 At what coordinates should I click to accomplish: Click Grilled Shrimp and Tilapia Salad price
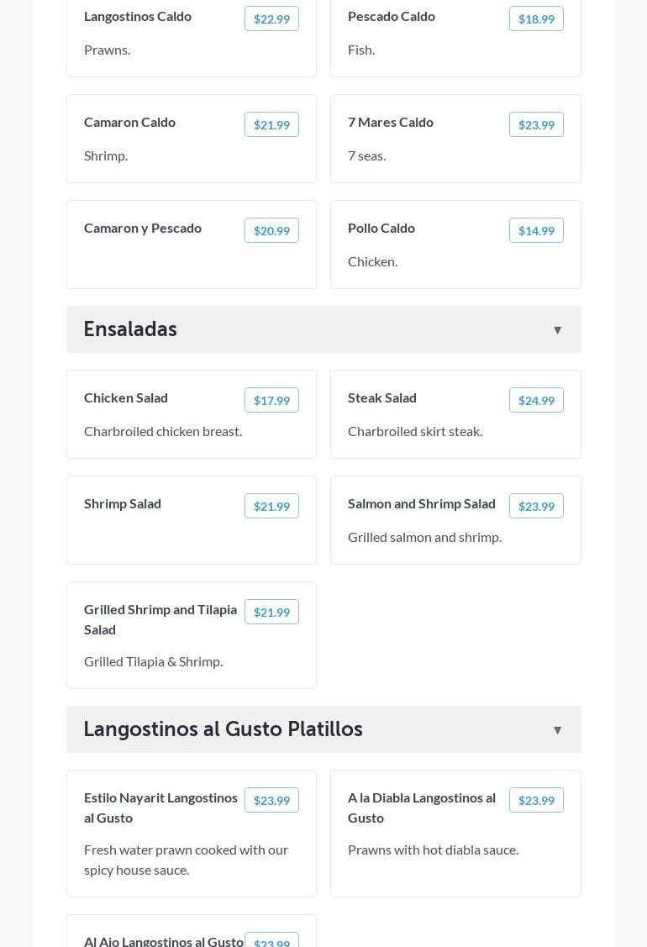pyautogui.click(x=271, y=612)
